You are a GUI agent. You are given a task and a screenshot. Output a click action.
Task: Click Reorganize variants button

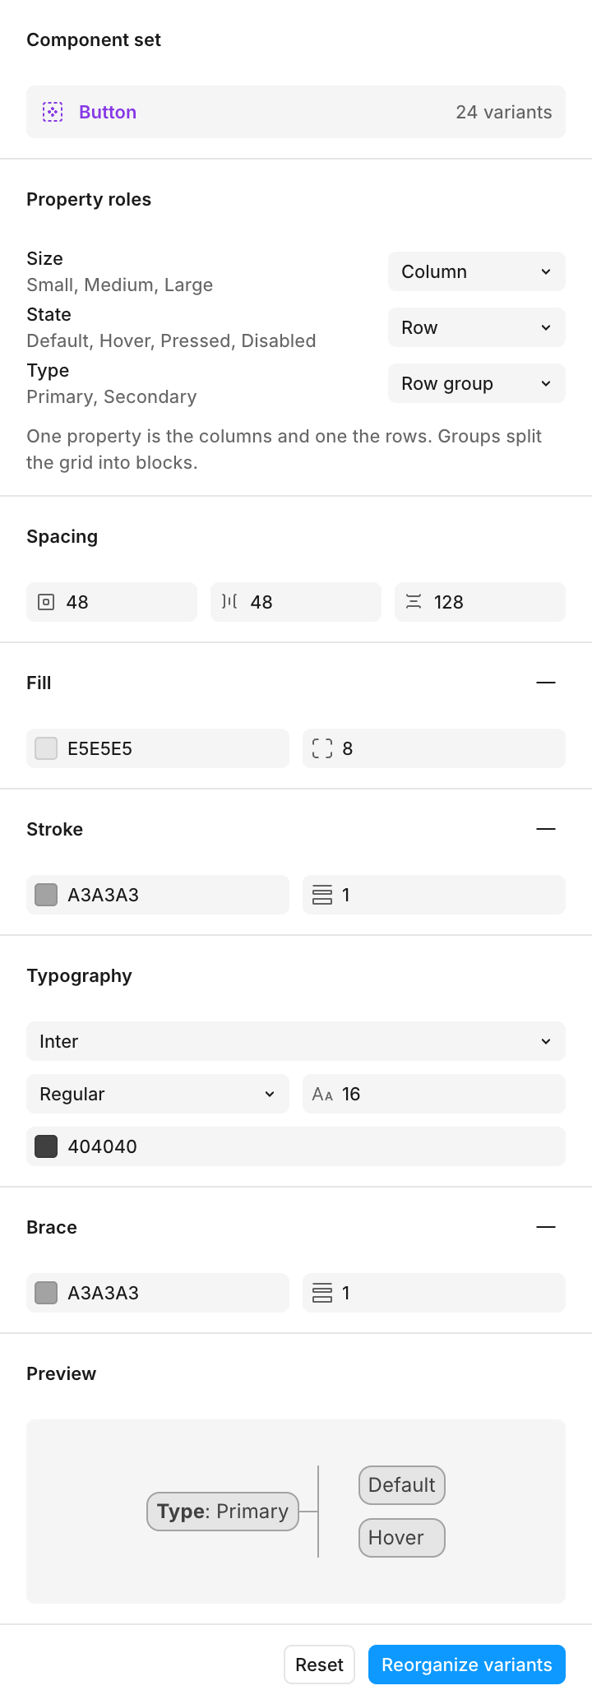(467, 1665)
